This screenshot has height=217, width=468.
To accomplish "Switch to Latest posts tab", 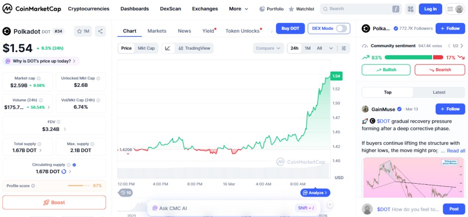I will (439, 92).
